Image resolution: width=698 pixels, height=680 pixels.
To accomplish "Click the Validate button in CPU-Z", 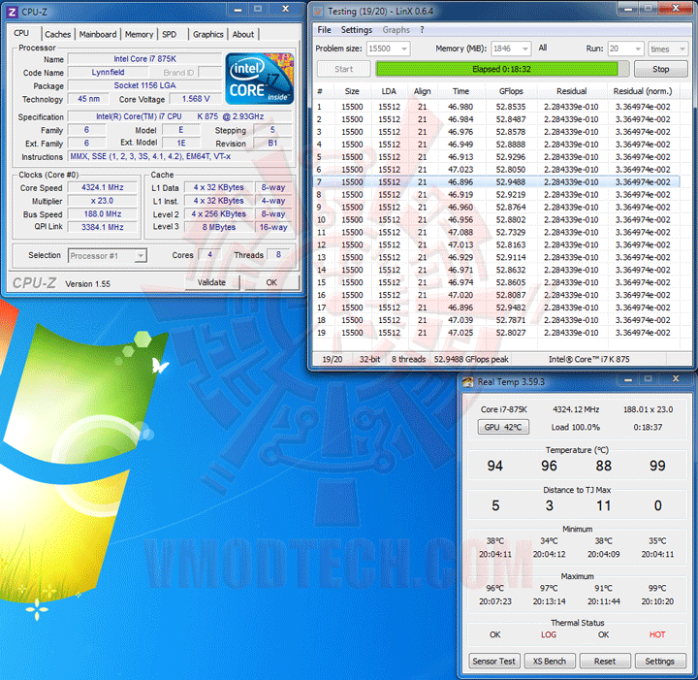I will tap(211, 282).
